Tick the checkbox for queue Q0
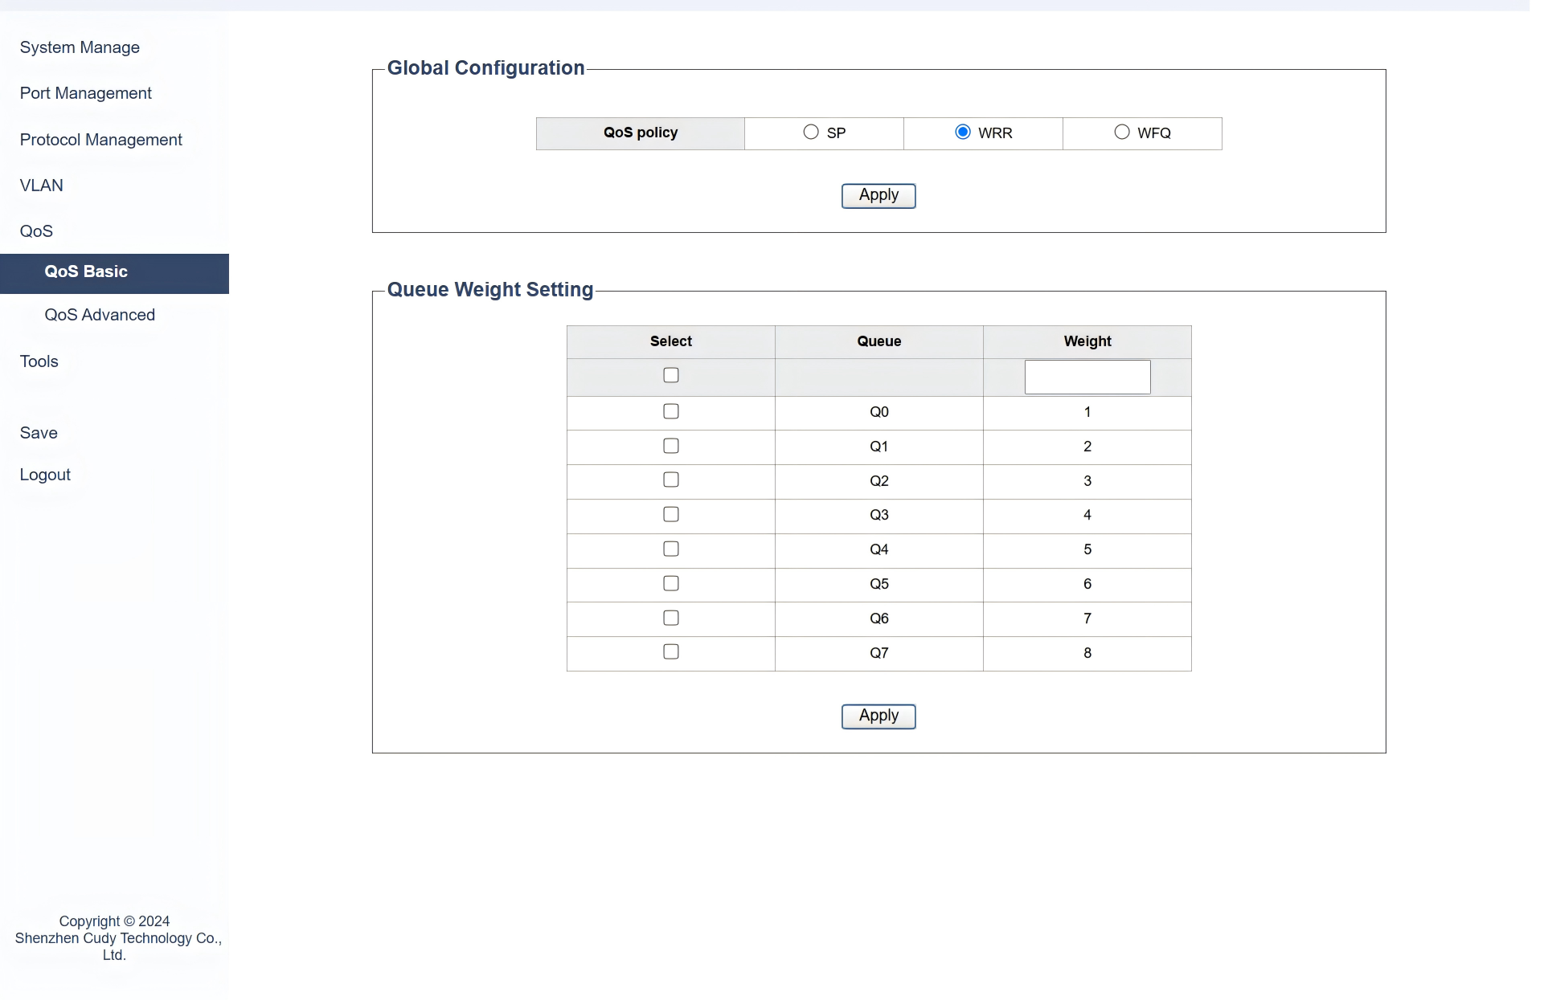Image resolution: width=1544 pixels, height=1000 pixels. [670, 411]
